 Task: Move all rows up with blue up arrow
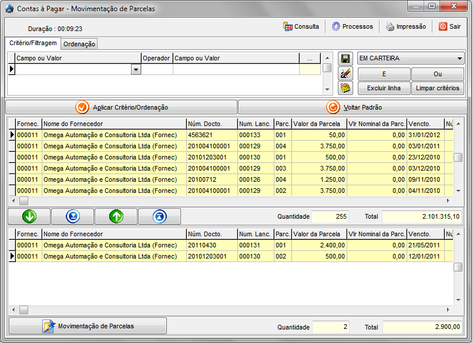click(x=159, y=216)
